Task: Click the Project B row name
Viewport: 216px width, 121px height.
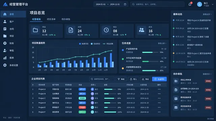Action: click(42, 94)
